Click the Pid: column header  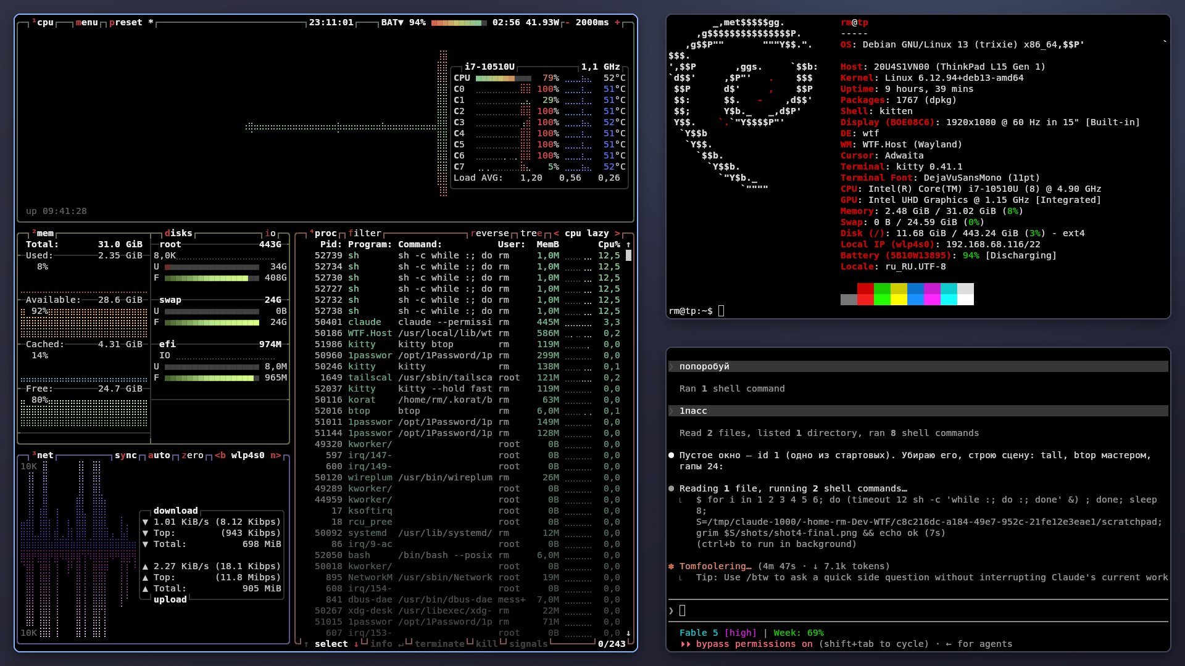click(331, 245)
